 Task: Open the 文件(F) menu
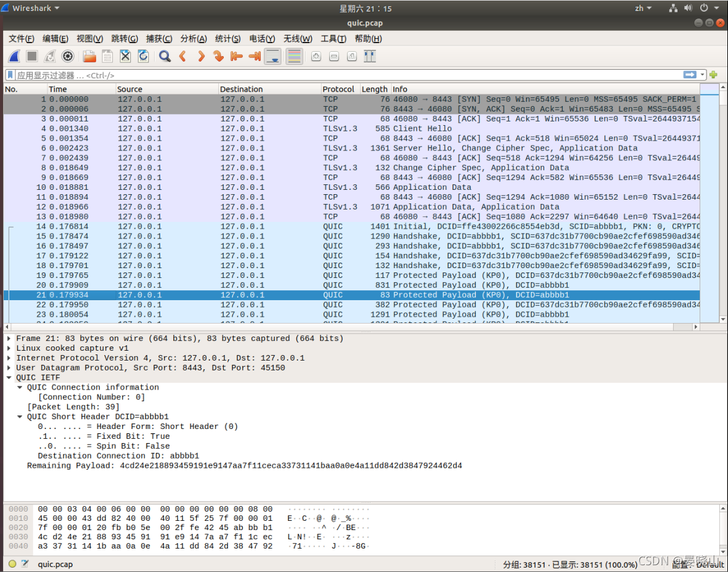click(22, 39)
